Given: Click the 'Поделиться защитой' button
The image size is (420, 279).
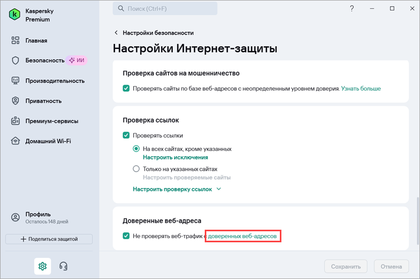Looking at the screenshot, I should click(x=49, y=239).
